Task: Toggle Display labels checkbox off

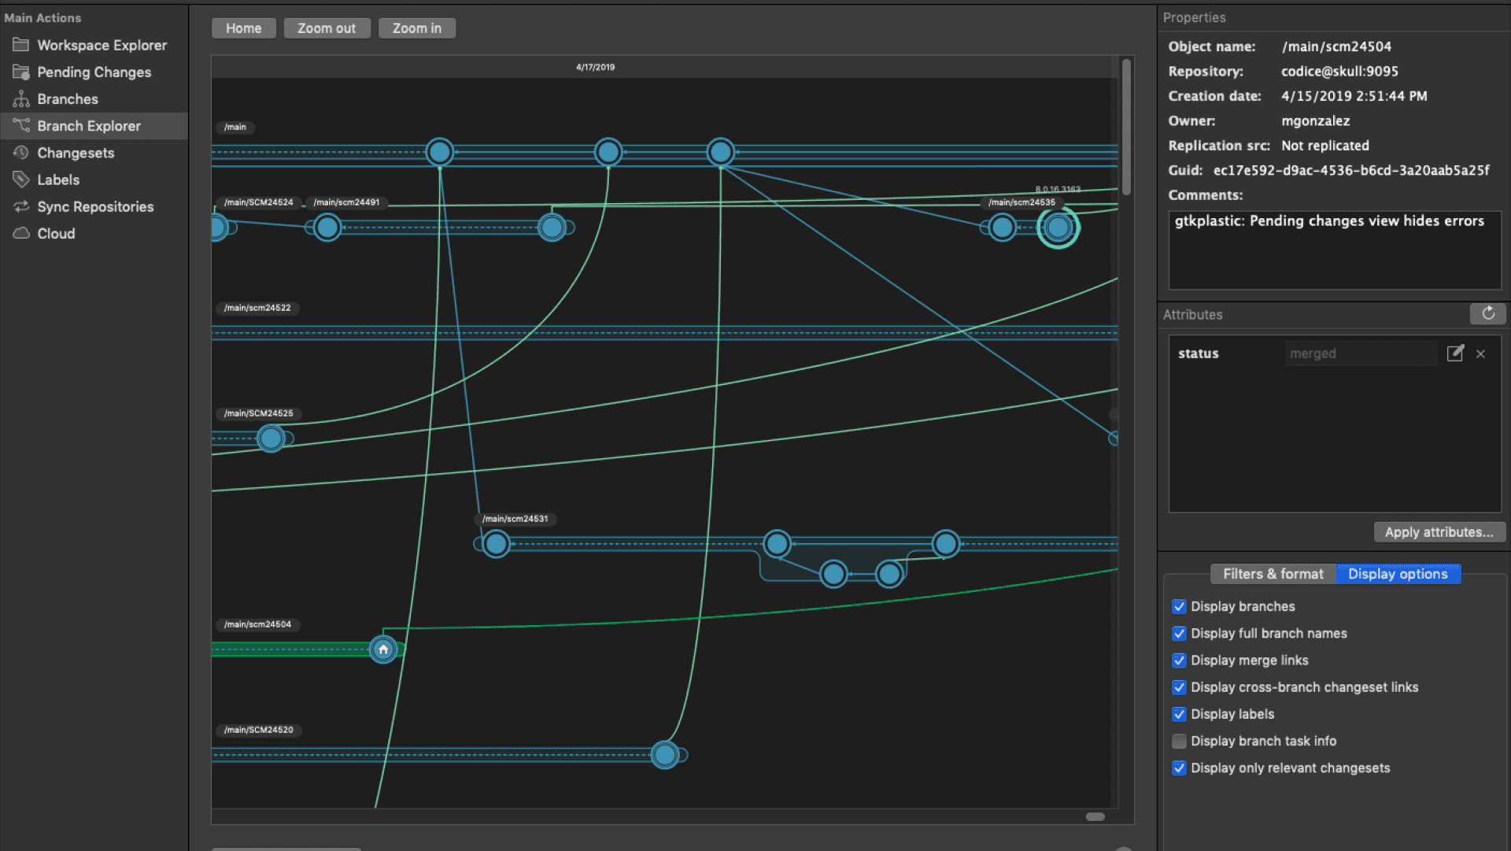Action: pos(1178,714)
